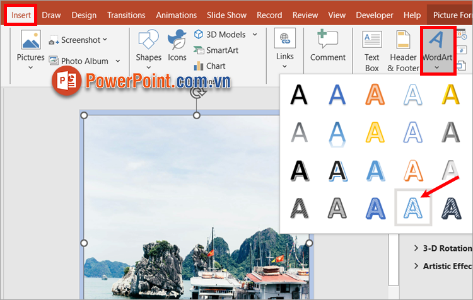
Task: Choose the gold fill WordArt style, first row
Action: (x=450, y=95)
